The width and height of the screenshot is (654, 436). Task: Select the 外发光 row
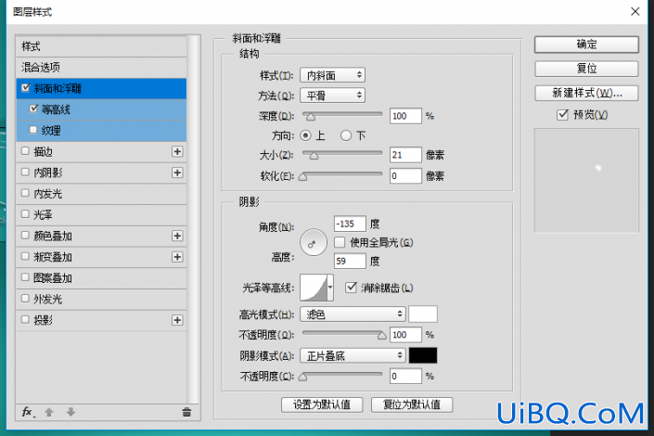[x=101, y=299]
